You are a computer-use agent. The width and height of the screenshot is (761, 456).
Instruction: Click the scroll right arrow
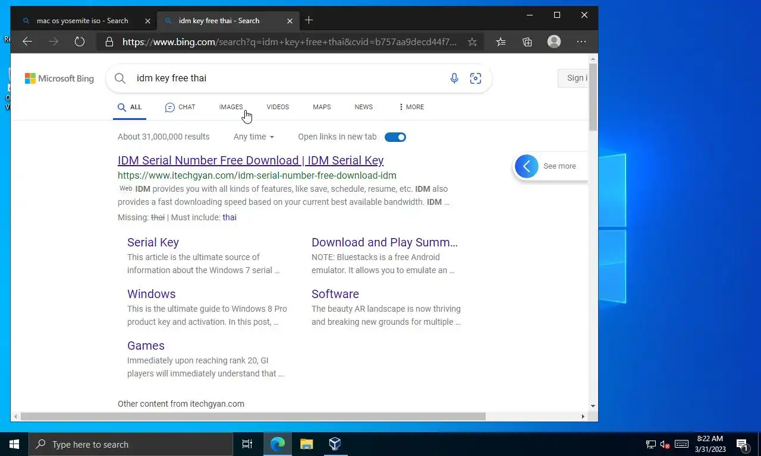click(x=583, y=417)
